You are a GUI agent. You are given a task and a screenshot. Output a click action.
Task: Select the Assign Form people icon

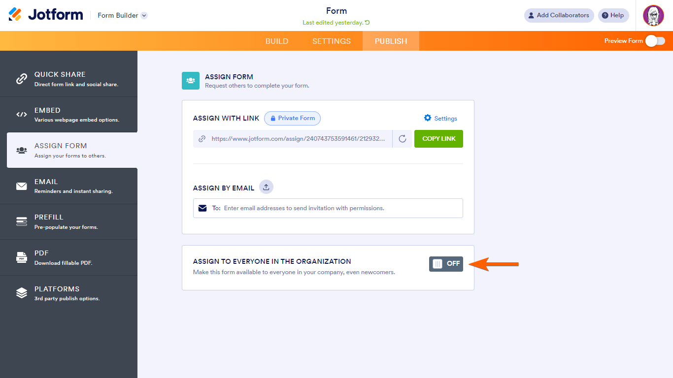(22, 150)
